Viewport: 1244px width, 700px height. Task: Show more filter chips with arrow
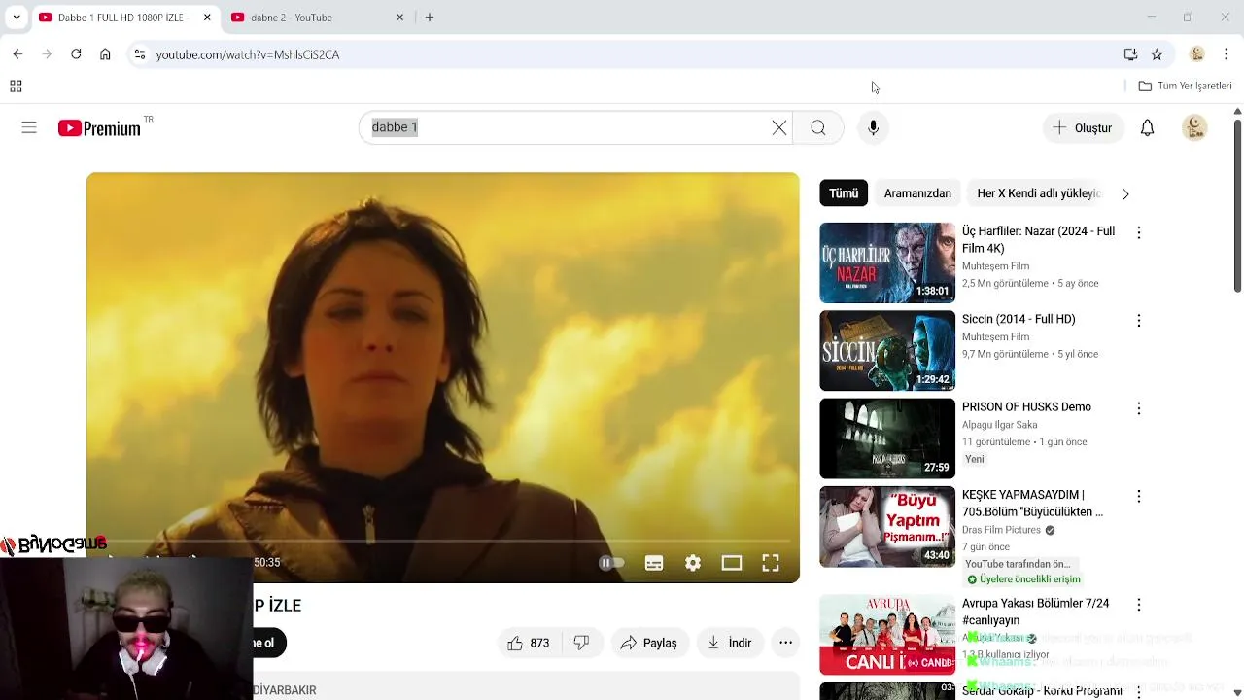(x=1125, y=193)
